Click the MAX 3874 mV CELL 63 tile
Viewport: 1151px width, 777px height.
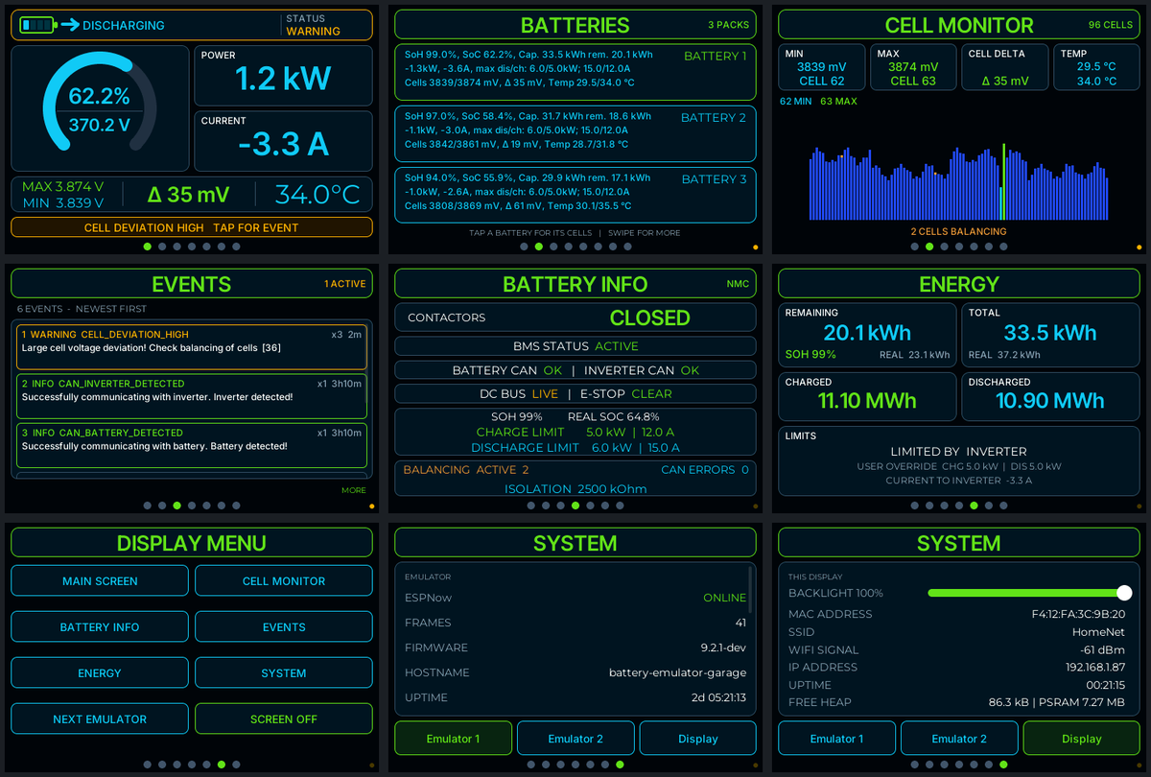coord(913,67)
